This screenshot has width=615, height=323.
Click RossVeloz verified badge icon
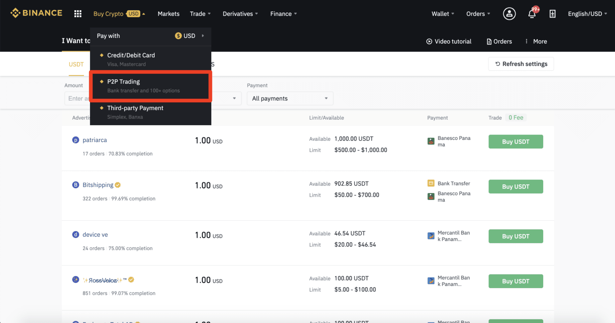click(131, 280)
